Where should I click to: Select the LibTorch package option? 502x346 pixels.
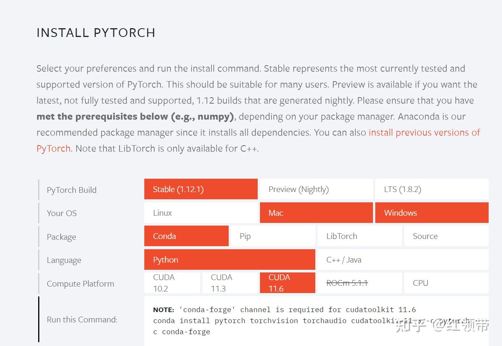point(359,236)
